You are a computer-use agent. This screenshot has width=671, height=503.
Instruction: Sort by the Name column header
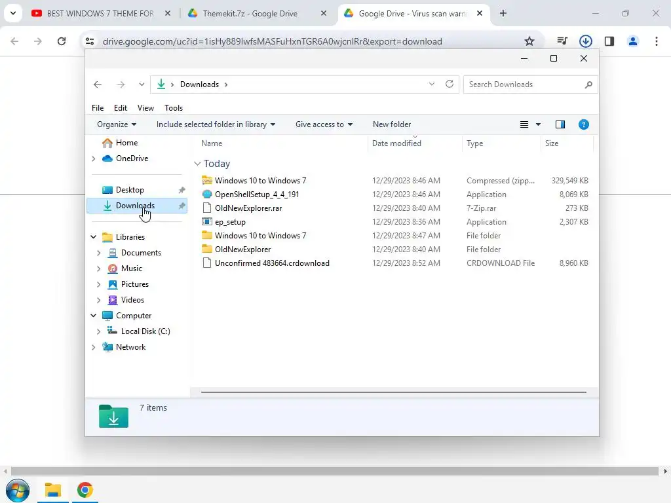coord(212,143)
